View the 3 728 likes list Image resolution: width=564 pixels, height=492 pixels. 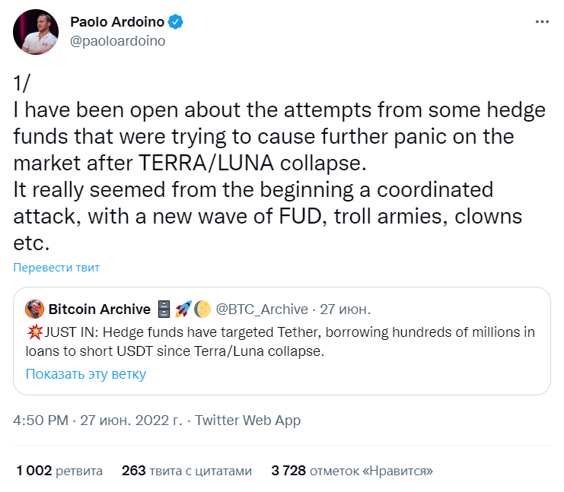(352, 471)
